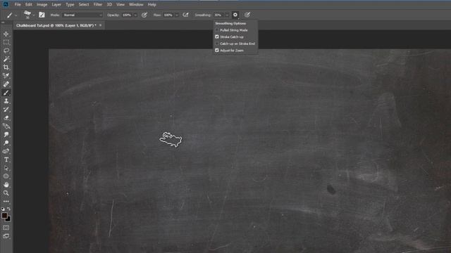Image resolution: width=451 pixels, height=253 pixels.
Task: Open the Flow slider arrow
Action: 177,15
